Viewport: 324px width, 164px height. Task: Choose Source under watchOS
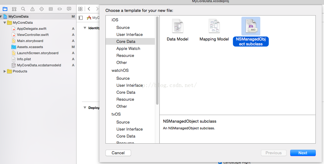click(x=123, y=78)
